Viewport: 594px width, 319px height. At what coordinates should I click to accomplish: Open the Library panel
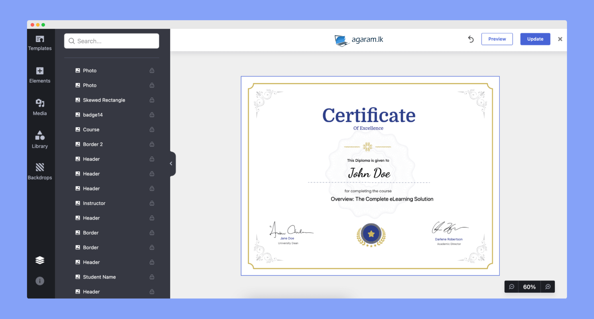pyautogui.click(x=40, y=140)
